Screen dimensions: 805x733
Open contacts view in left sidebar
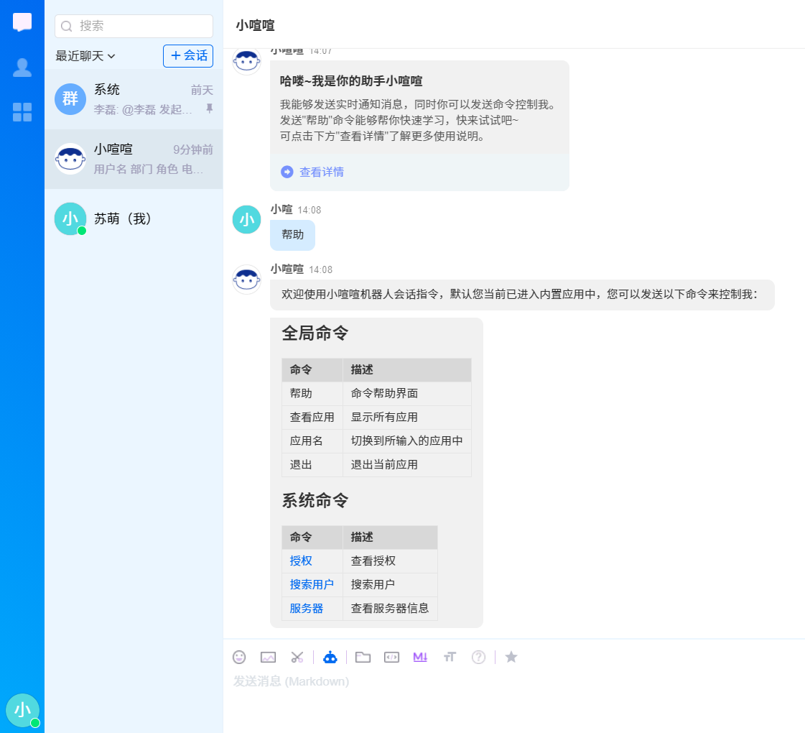22,68
